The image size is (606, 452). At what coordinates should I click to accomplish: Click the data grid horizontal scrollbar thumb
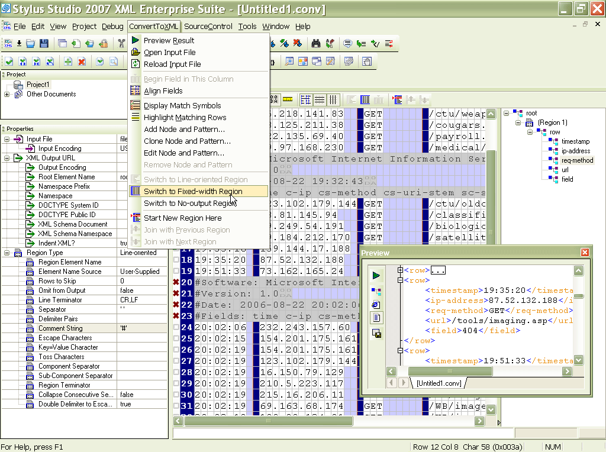268,421
